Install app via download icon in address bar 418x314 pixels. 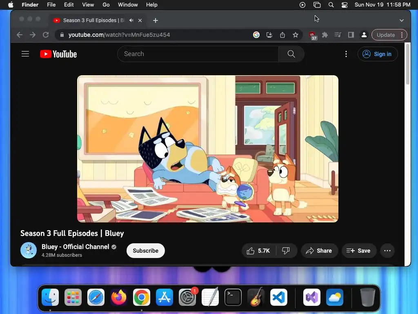[269, 35]
